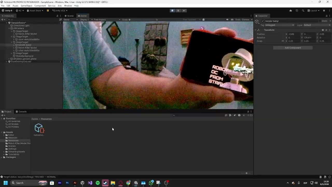This screenshot has width=332, height=187.
Task: Lock the Inspector panel
Action: [x=327, y=16]
